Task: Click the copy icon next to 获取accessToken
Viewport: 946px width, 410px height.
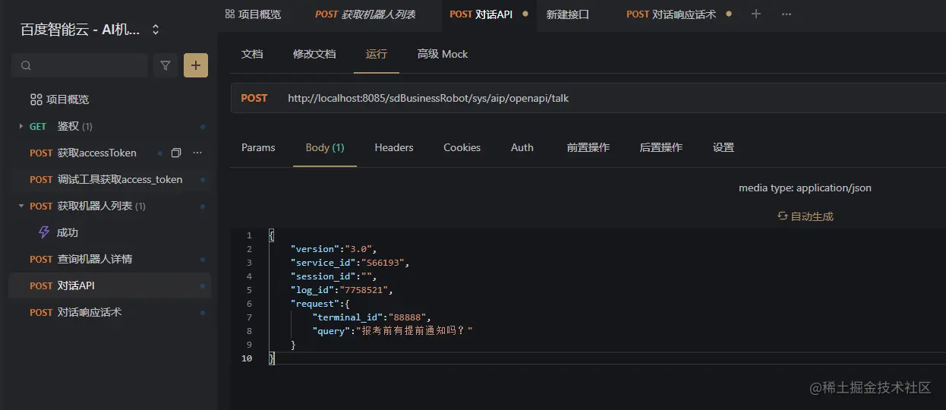Action: 176,153
